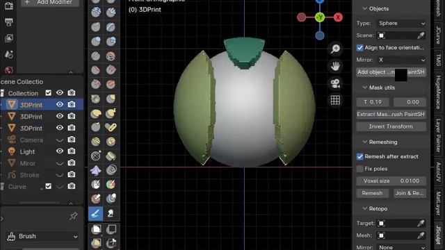Viewport: 445px width, 250px height.
Task: Select the Pose brush
Action: (x=111, y=127)
